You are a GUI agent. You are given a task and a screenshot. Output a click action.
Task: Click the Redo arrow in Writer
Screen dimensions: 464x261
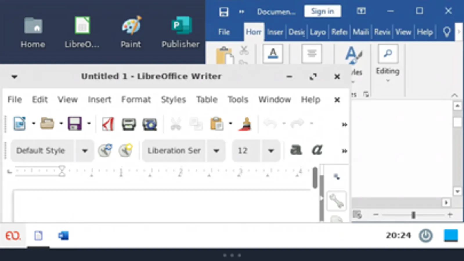click(297, 124)
